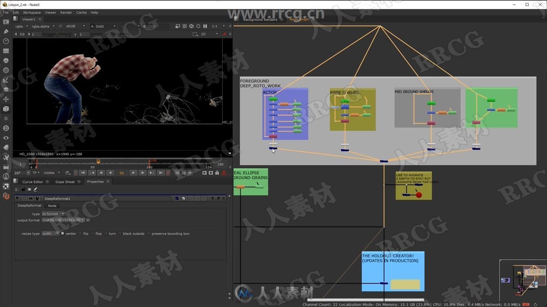Click the red export flipbook icon
The image size is (547, 307).
[224, 173]
